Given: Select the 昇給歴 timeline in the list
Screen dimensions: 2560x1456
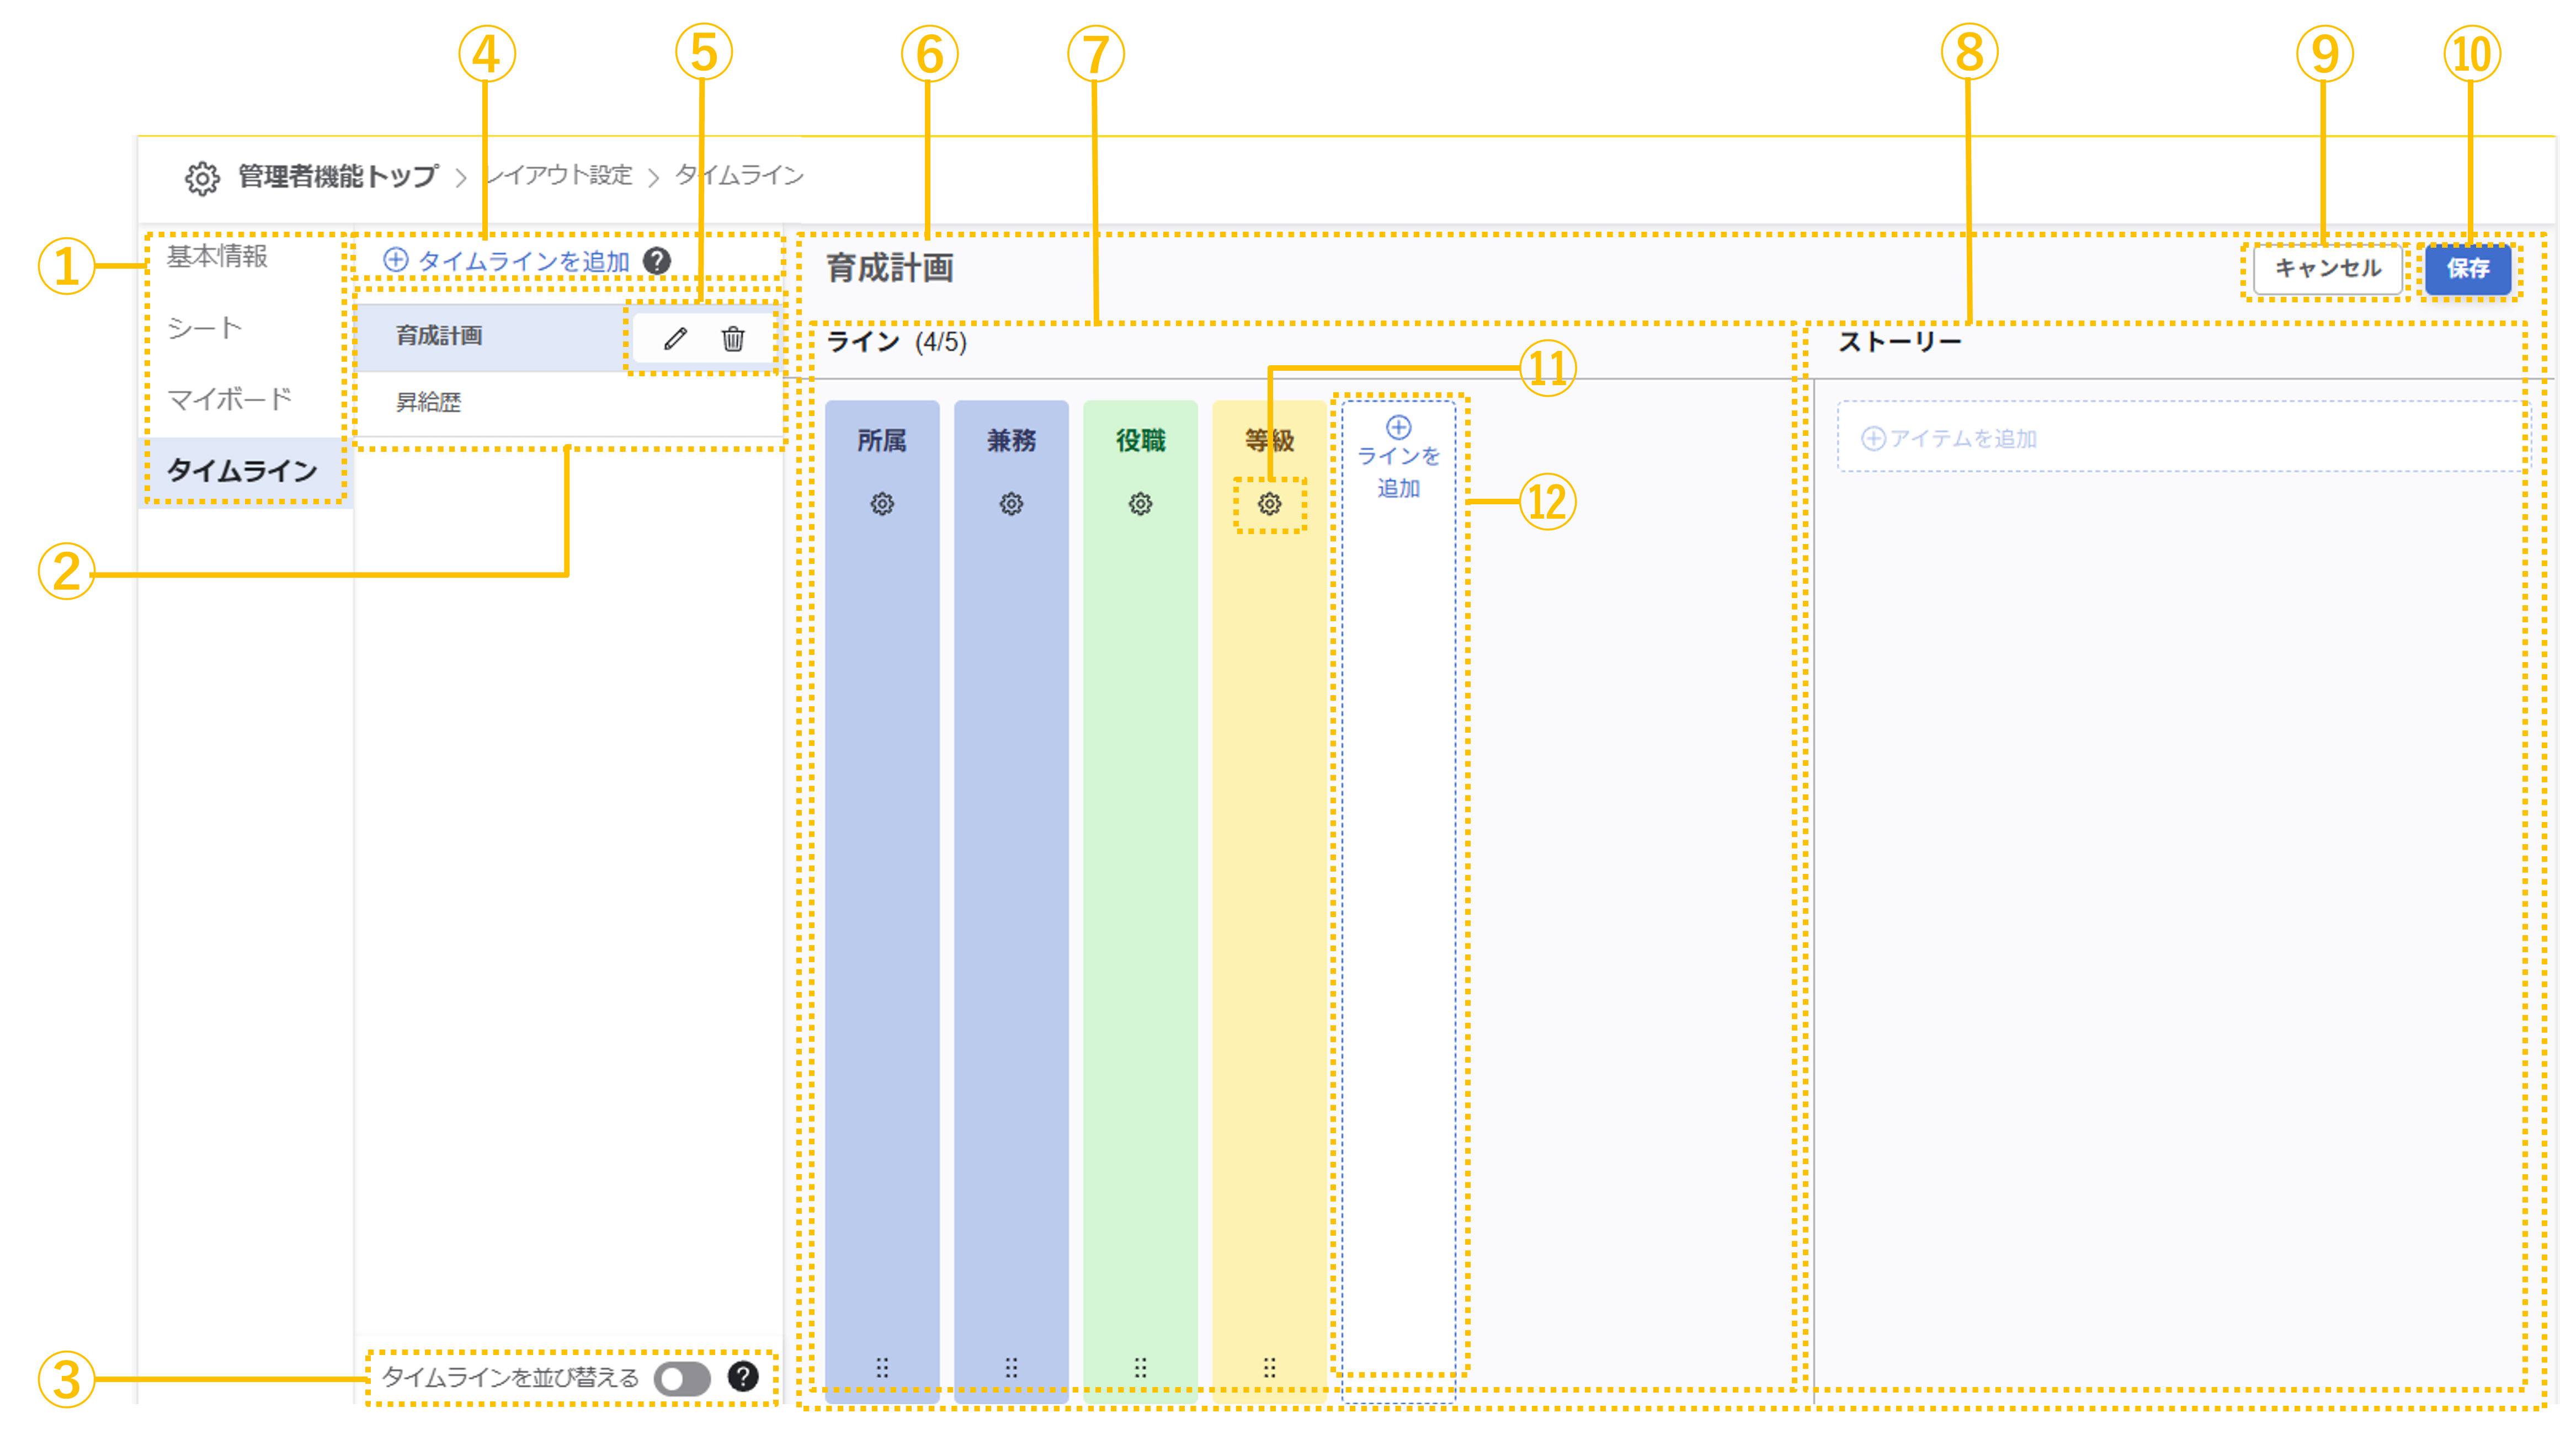Looking at the screenshot, I should 430,405.
